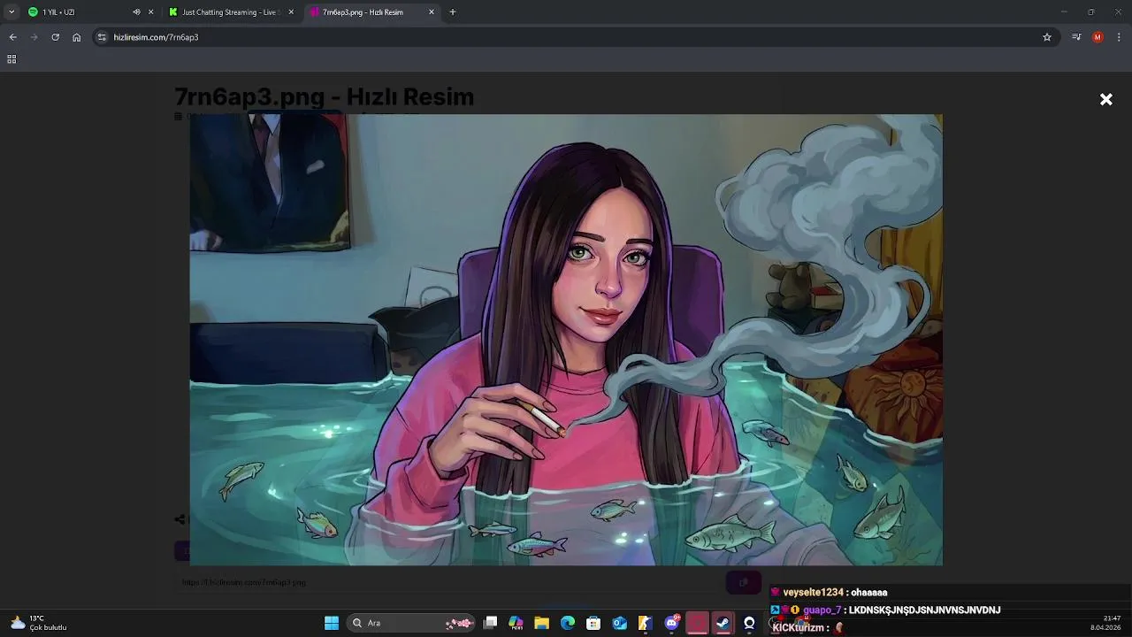Image resolution: width=1132 pixels, height=637 pixels.
Task: Open a new browser tab
Action: click(x=453, y=12)
